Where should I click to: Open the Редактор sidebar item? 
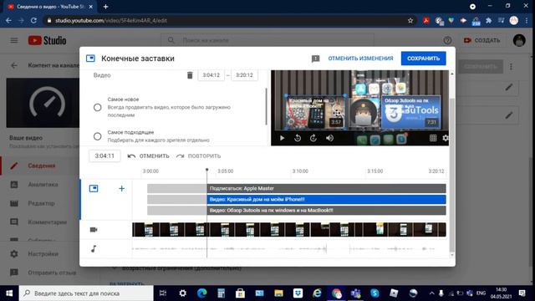(x=40, y=203)
